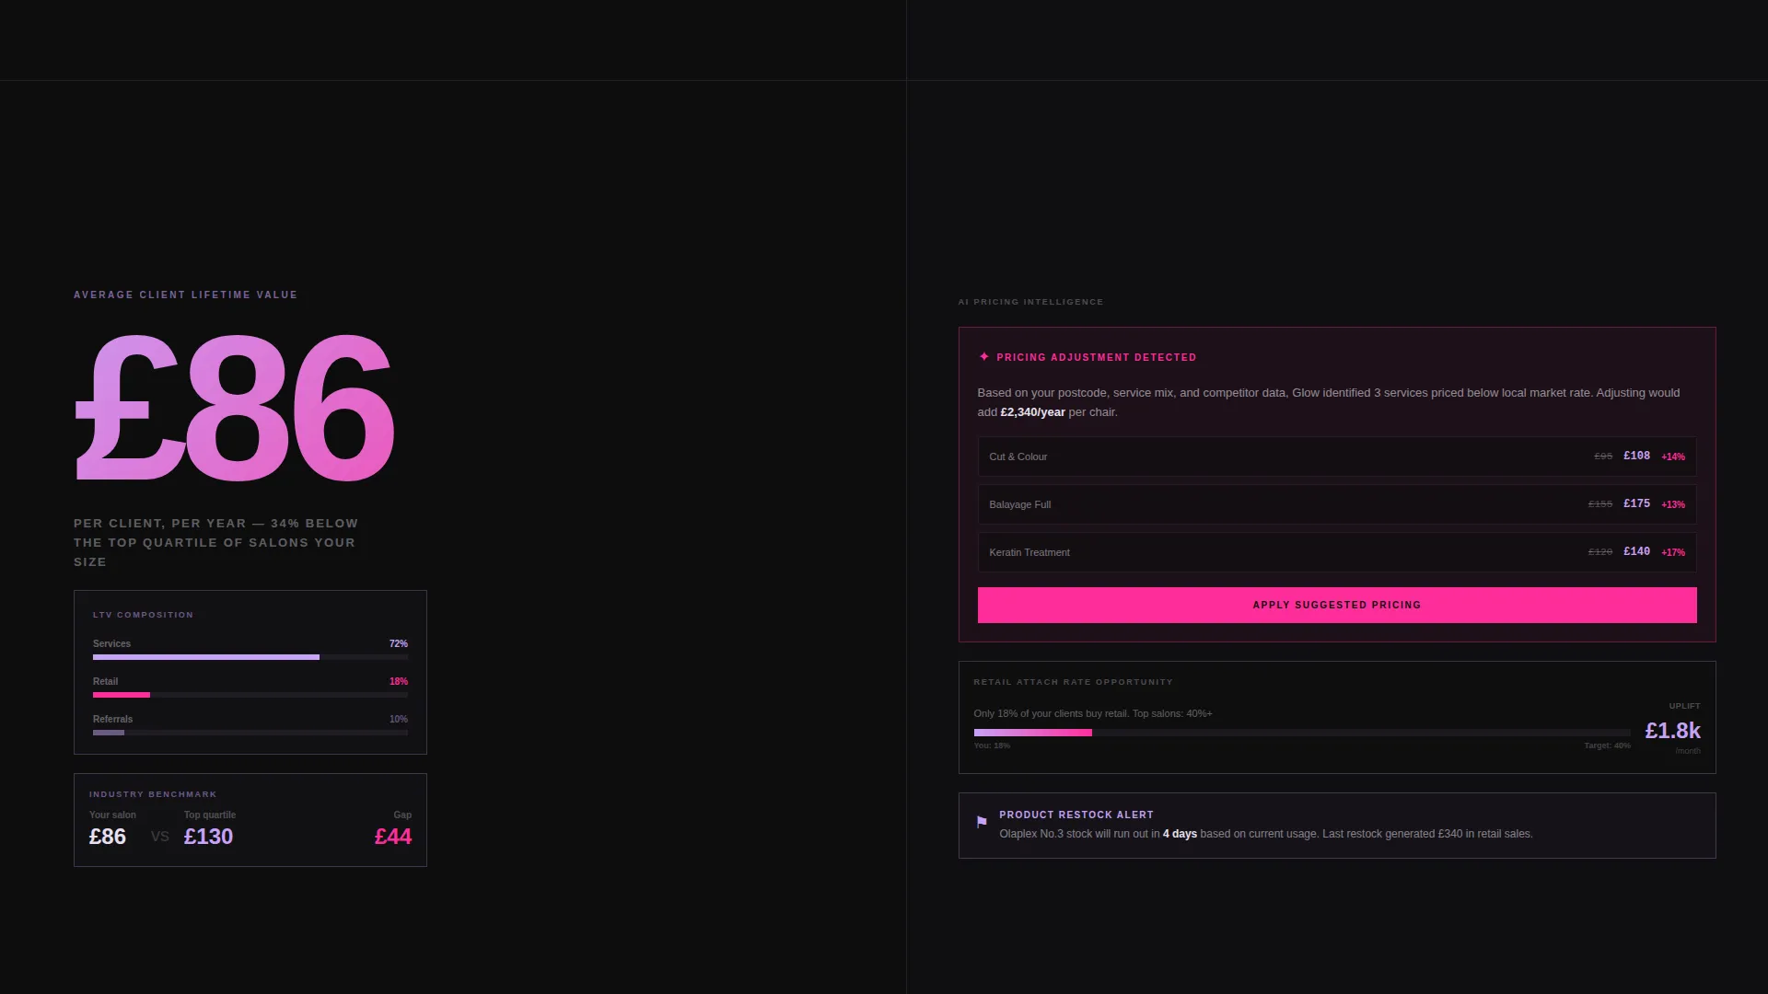Click the struck-through £120 old price
Viewport: 1768px width, 994px height.
(1600, 552)
